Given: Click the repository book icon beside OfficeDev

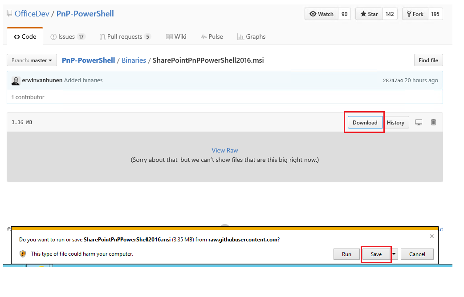Looking at the screenshot, I should point(9,13).
